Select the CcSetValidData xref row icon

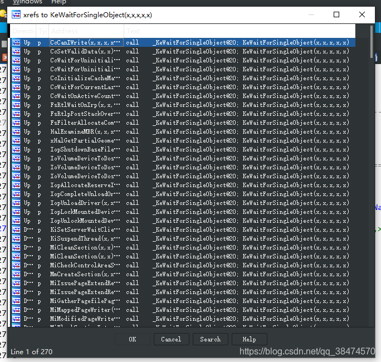16,51
